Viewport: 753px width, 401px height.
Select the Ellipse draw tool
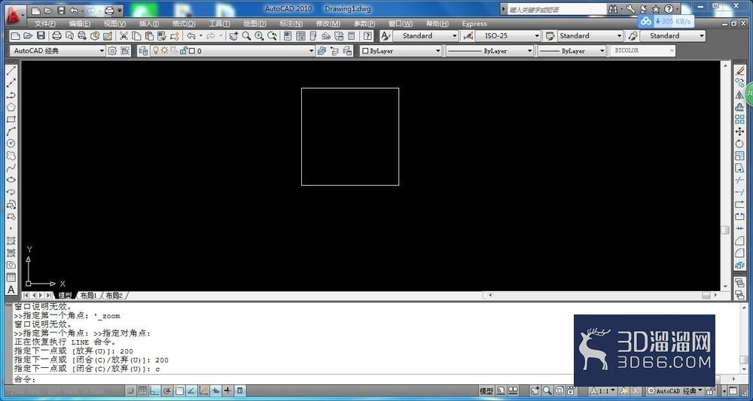(x=11, y=180)
